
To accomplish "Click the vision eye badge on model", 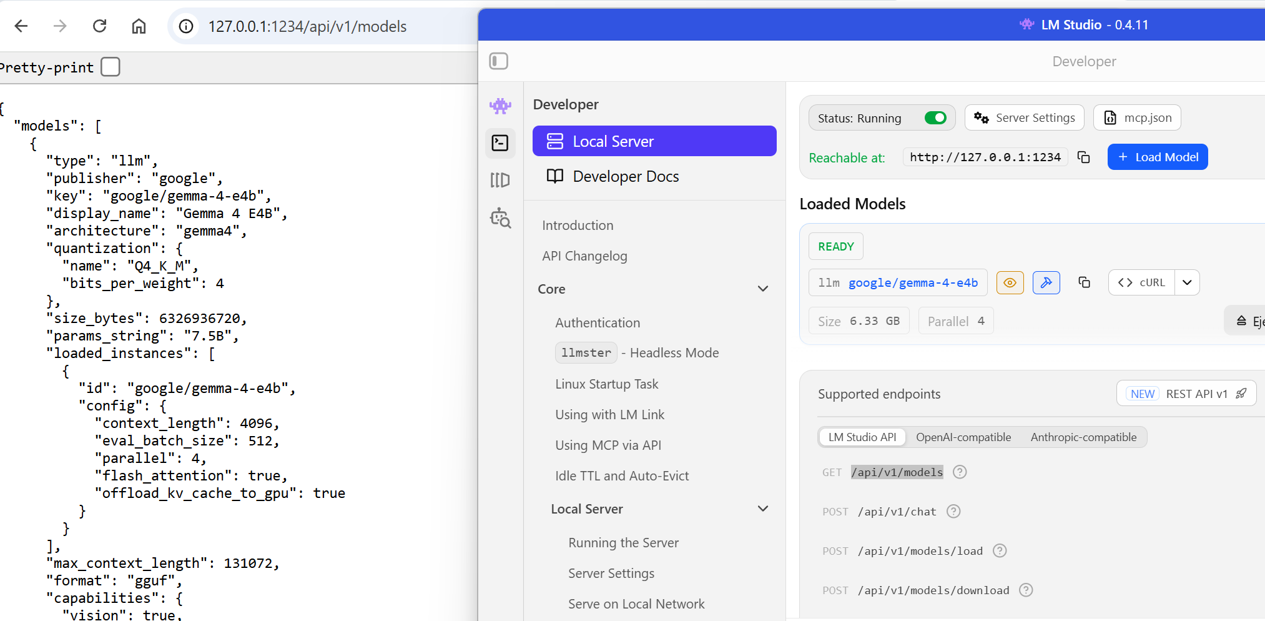I will [x=1010, y=282].
